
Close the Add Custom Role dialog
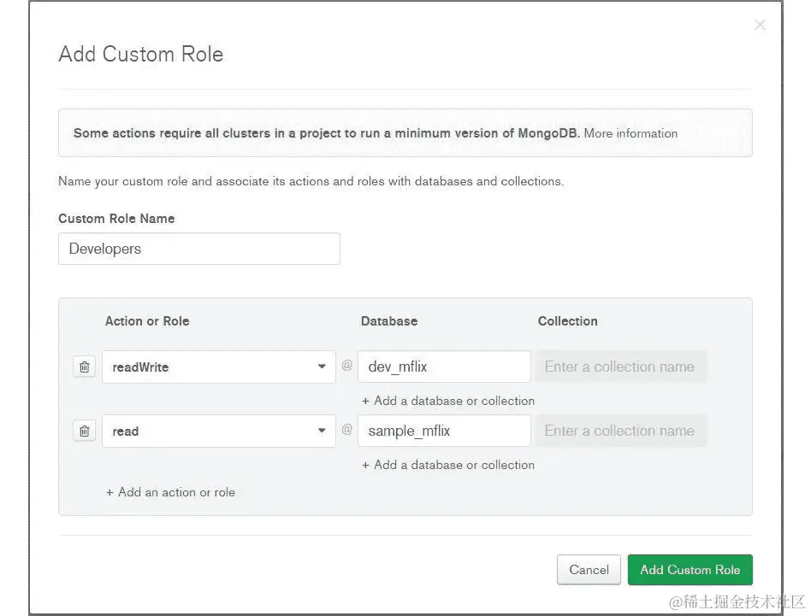tap(760, 25)
